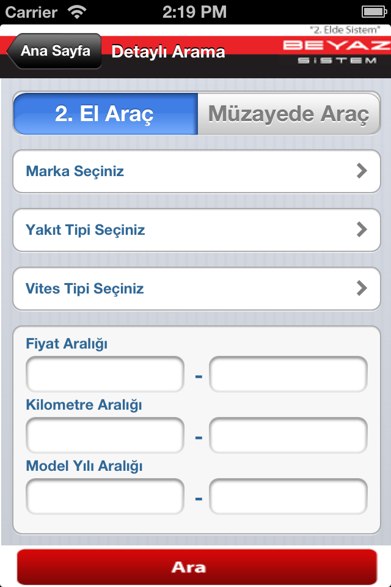Focus the maximum Kilometre Aralığı field
Image resolution: width=391 pixels, height=587 pixels.
point(288,435)
